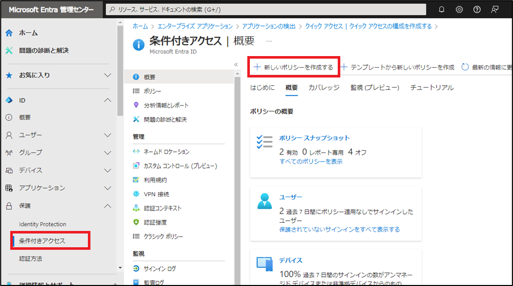Expand the ユーザー section chevron
This screenshot has height=286, width=513.
pos(108,135)
